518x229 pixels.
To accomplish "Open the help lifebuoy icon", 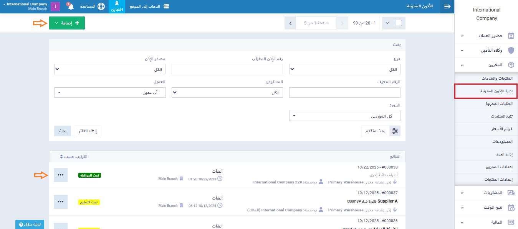I will (101, 7).
